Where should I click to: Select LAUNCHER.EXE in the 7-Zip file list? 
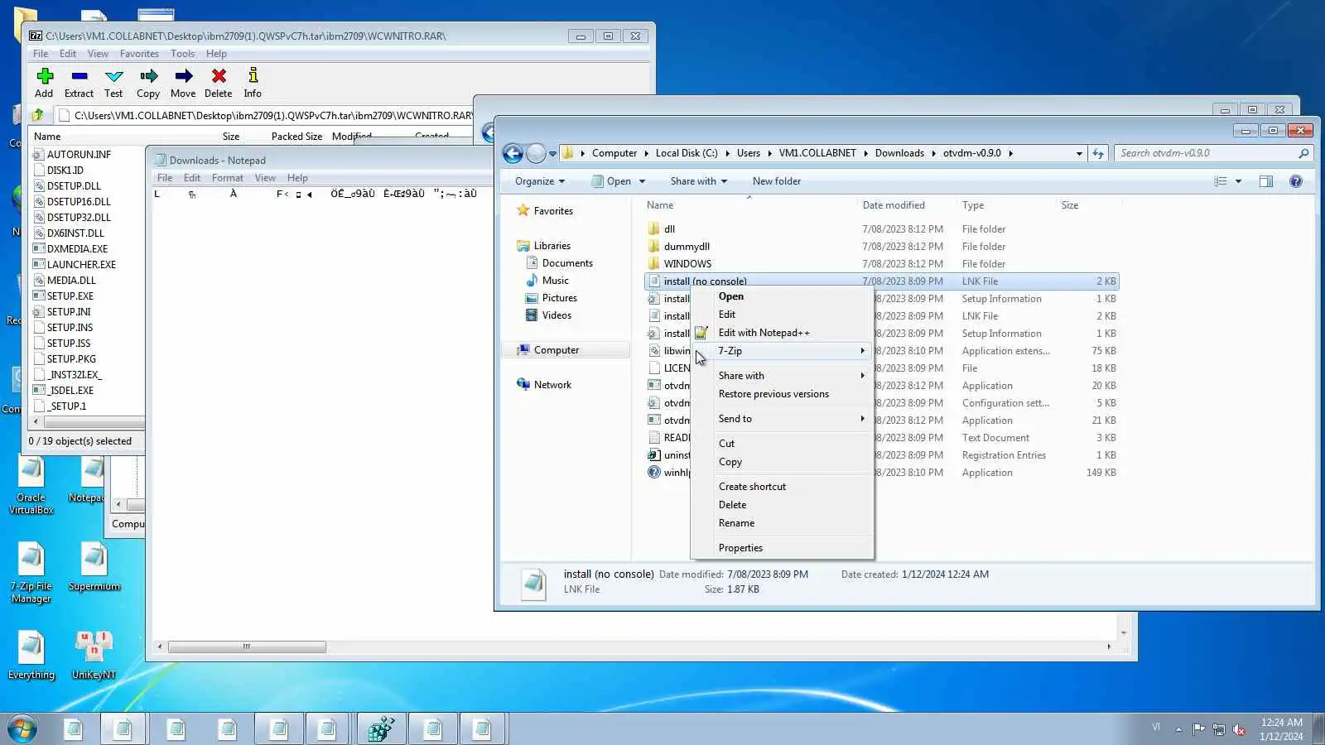coord(81,265)
